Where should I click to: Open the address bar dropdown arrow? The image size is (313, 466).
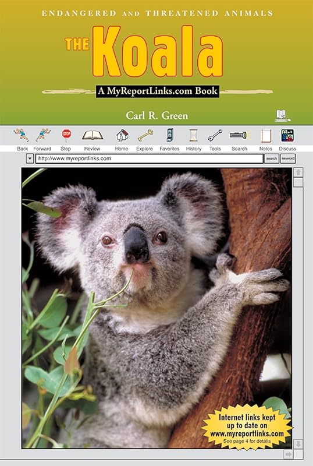[30, 158]
